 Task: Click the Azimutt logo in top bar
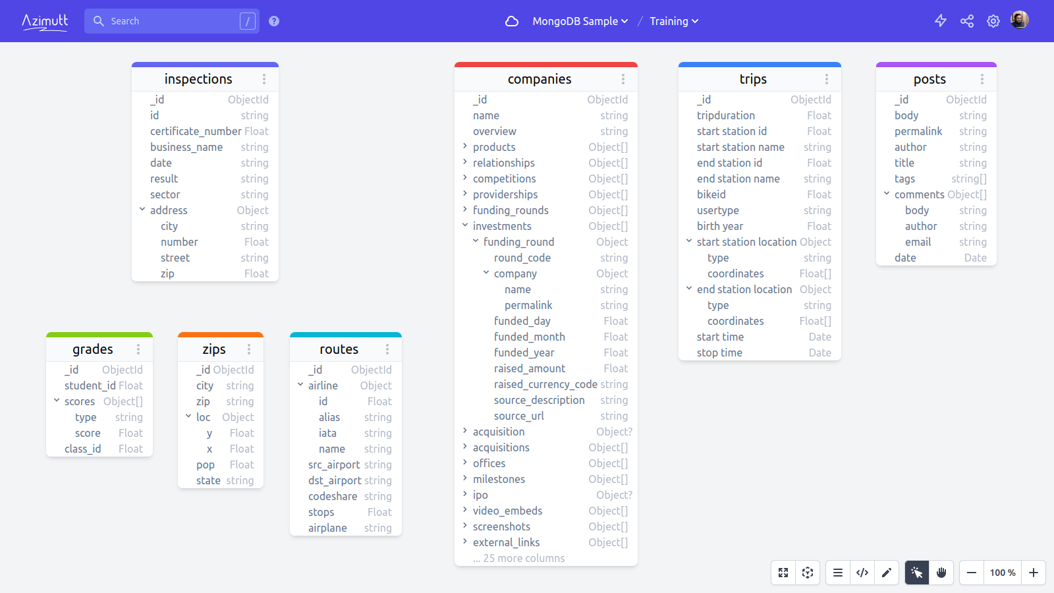pyautogui.click(x=45, y=20)
